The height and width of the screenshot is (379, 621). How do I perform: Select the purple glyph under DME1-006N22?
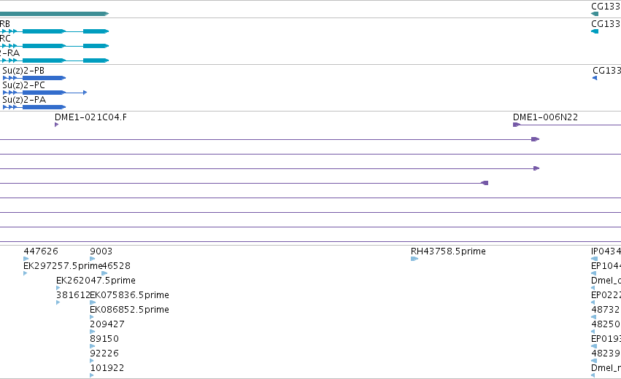(x=517, y=125)
